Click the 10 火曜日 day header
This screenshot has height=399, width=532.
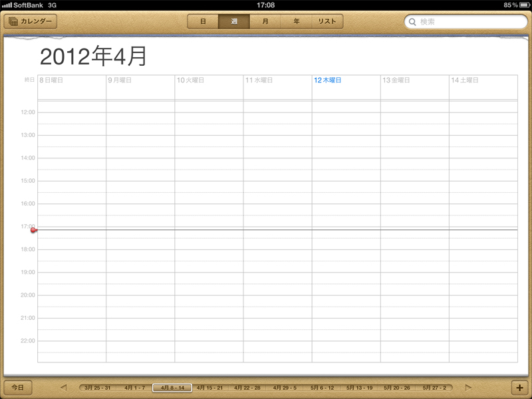pyautogui.click(x=190, y=80)
